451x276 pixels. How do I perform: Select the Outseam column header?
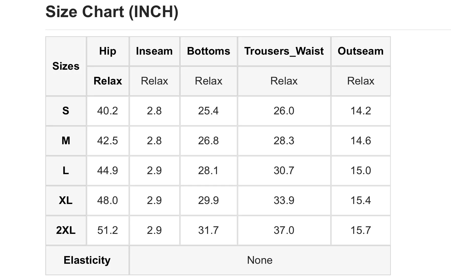361,51
